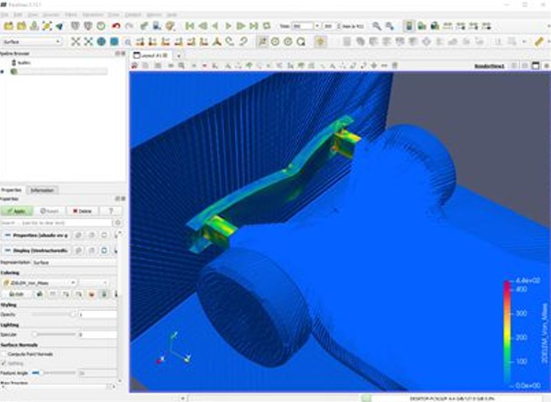Click the Edit color map button
The image size is (551, 402).
pyautogui.click(x=17, y=294)
